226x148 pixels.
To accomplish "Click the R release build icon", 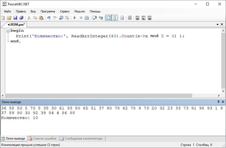I will tap(149, 18).
